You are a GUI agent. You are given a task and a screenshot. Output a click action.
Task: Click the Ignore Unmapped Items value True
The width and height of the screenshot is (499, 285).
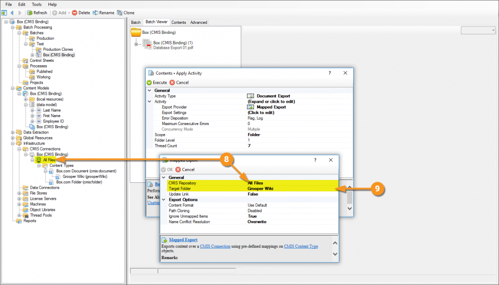click(x=252, y=216)
